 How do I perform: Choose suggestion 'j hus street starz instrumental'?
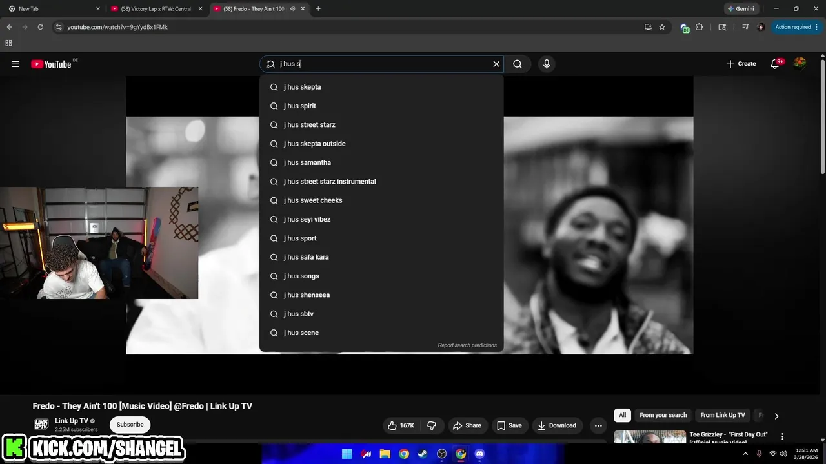pyautogui.click(x=381, y=182)
